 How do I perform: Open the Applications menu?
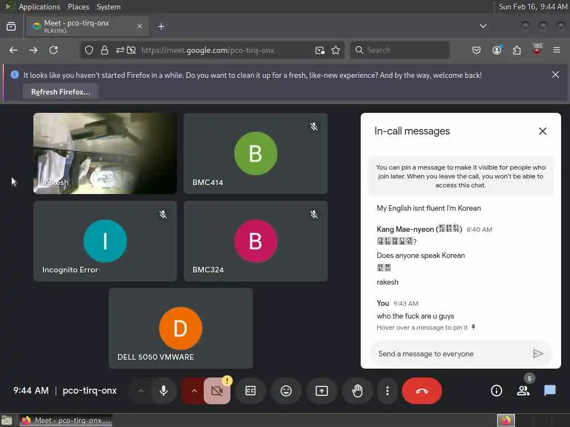click(40, 7)
